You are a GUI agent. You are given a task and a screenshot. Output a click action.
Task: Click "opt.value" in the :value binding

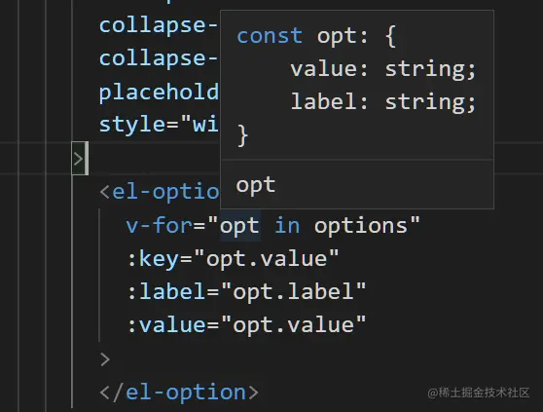coord(293,324)
